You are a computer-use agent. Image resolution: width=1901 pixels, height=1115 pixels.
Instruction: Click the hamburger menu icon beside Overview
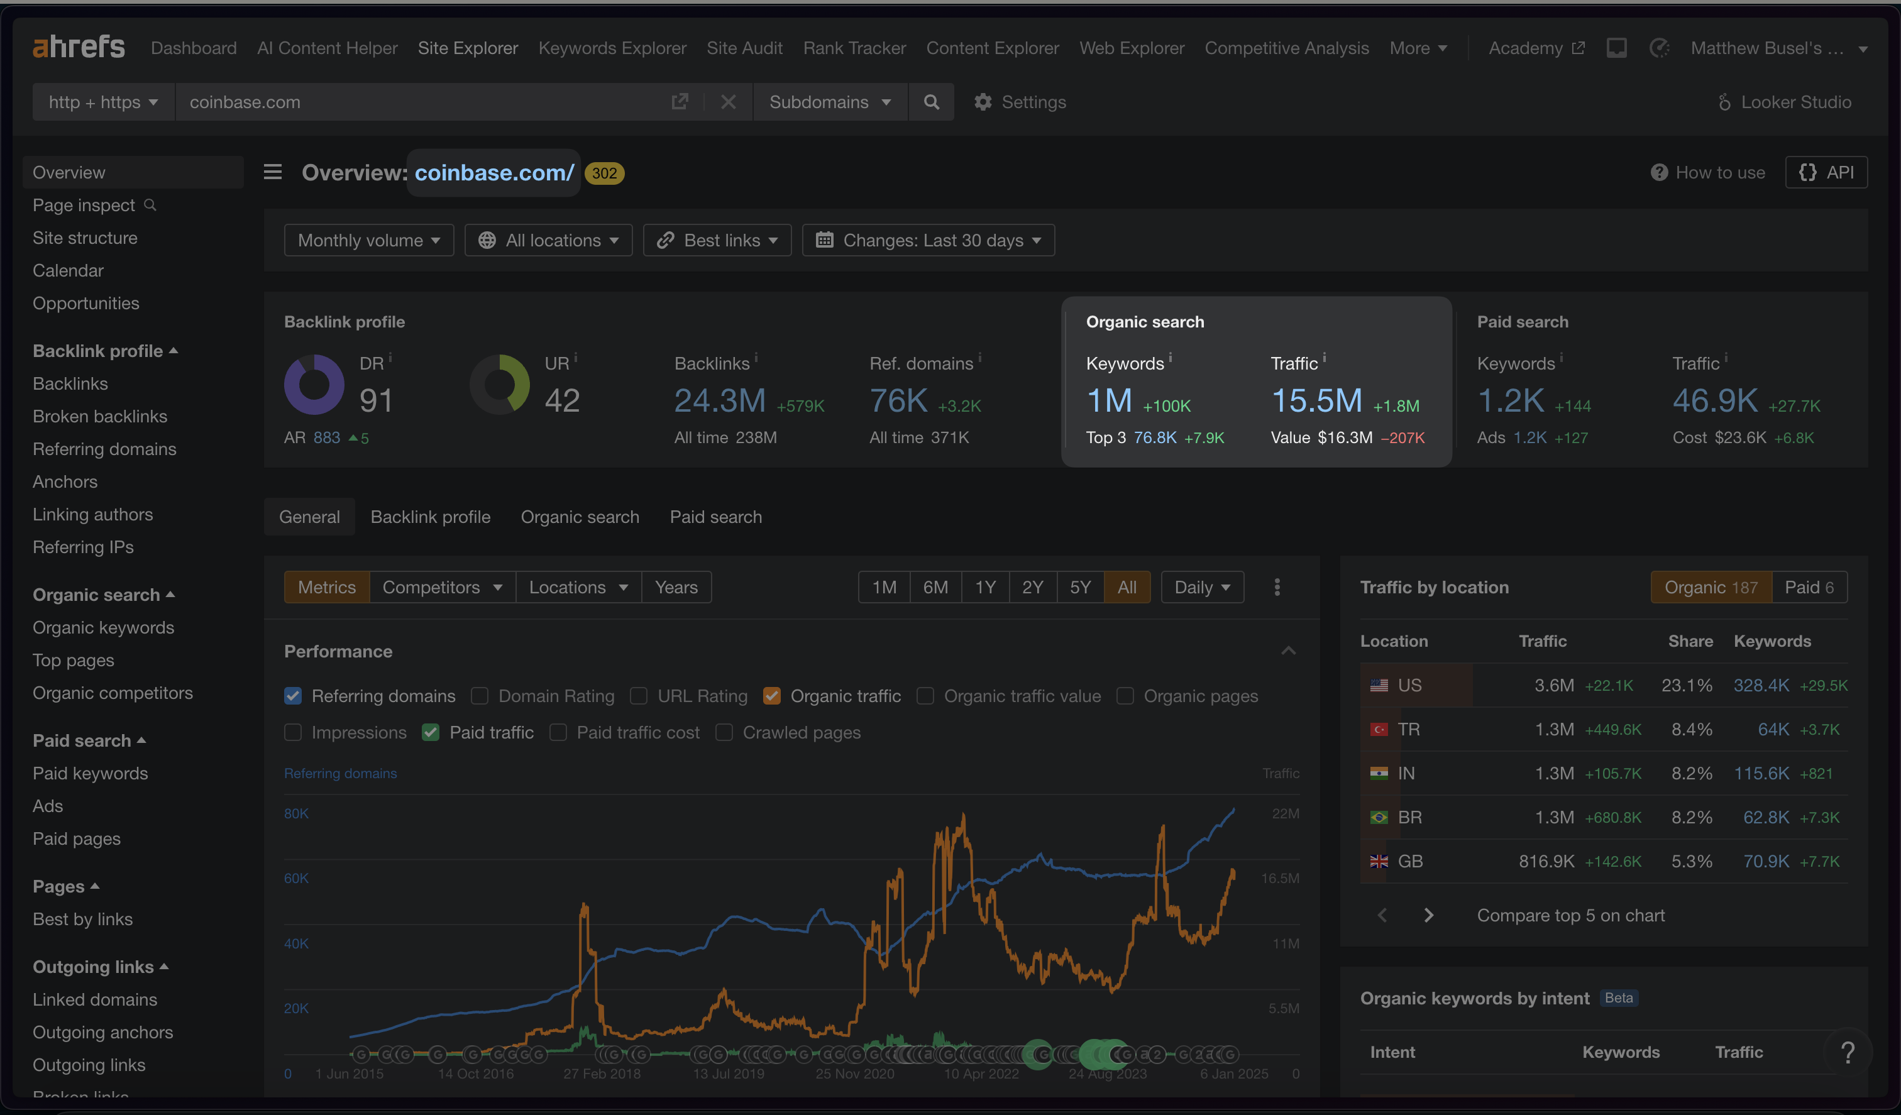pos(272,172)
